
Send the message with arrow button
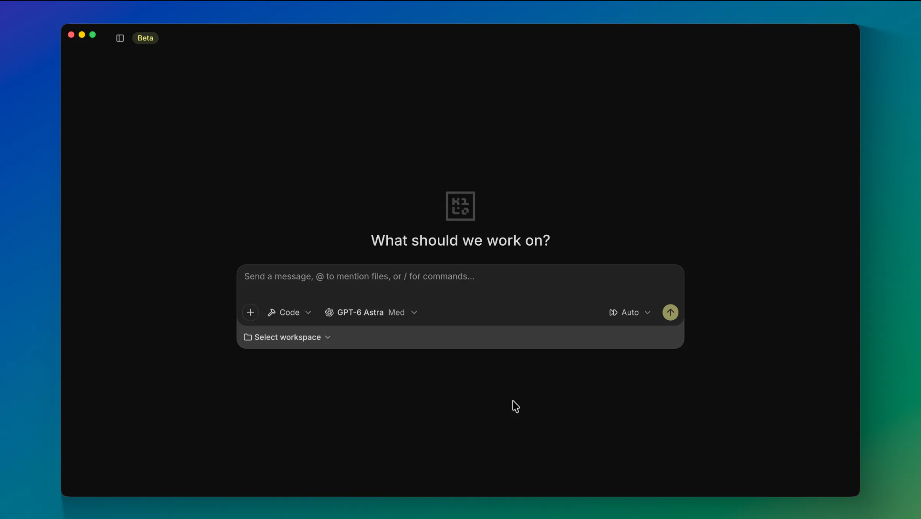[670, 312]
